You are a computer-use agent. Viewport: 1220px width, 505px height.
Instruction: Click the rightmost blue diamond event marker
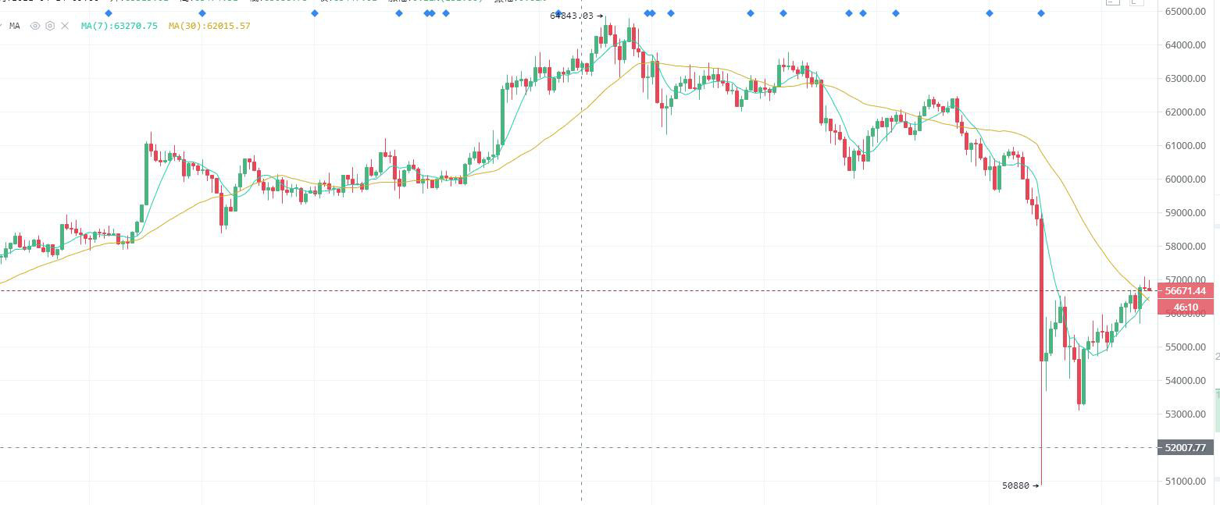(1041, 13)
